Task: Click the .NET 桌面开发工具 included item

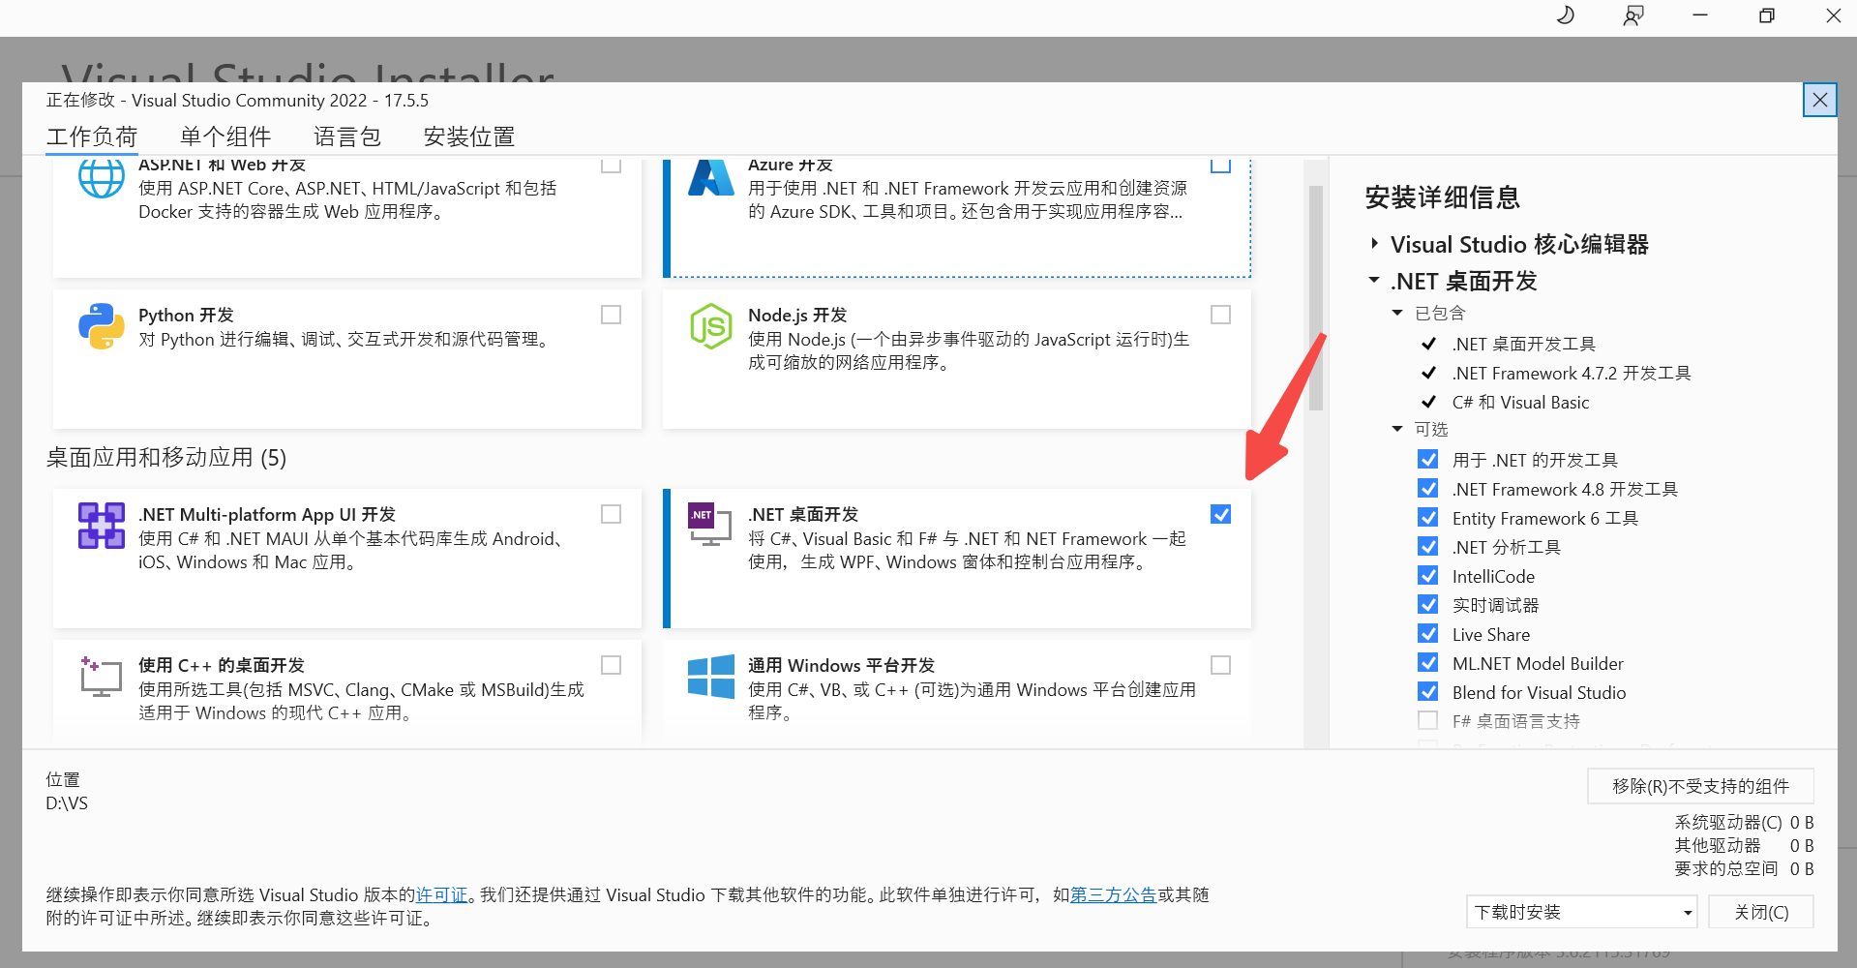Action: click(x=1524, y=344)
